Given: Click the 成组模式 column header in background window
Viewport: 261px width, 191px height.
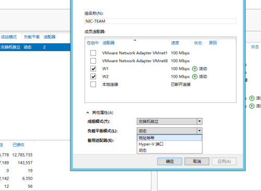Looking at the screenshot, I should [9, 37].
